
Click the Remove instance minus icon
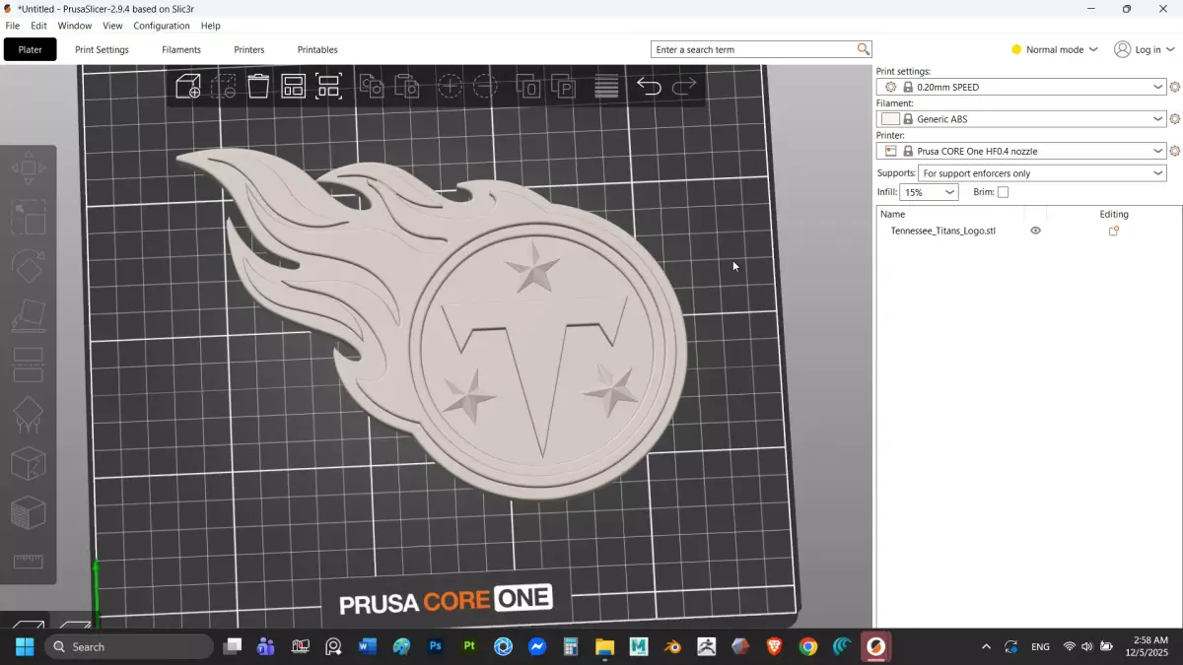tap(485, 87)
